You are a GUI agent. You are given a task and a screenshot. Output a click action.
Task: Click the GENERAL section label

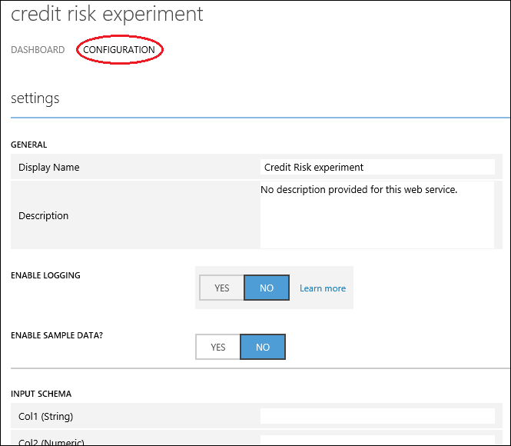tap(29, 145)
